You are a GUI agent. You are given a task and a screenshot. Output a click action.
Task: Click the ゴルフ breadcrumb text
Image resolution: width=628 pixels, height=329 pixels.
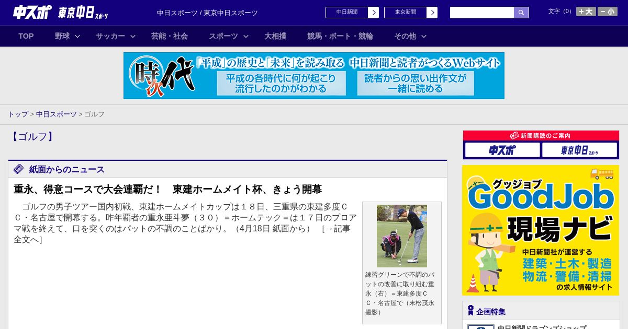click(94, 114)
